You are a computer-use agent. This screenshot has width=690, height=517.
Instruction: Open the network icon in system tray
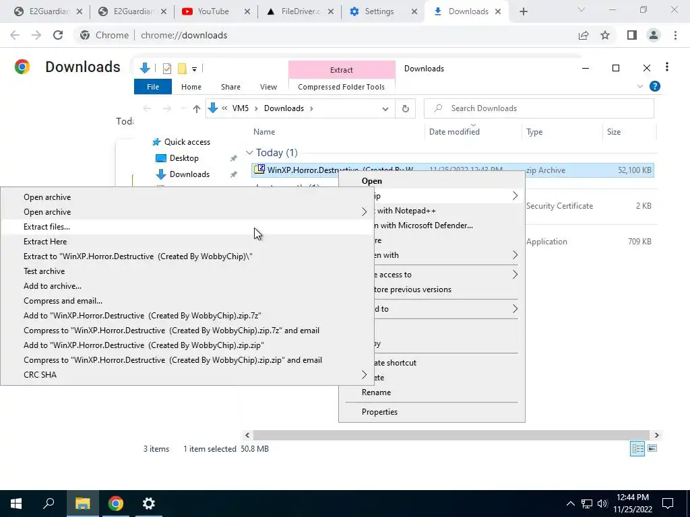pyautogui.click(x=587, y=504)
